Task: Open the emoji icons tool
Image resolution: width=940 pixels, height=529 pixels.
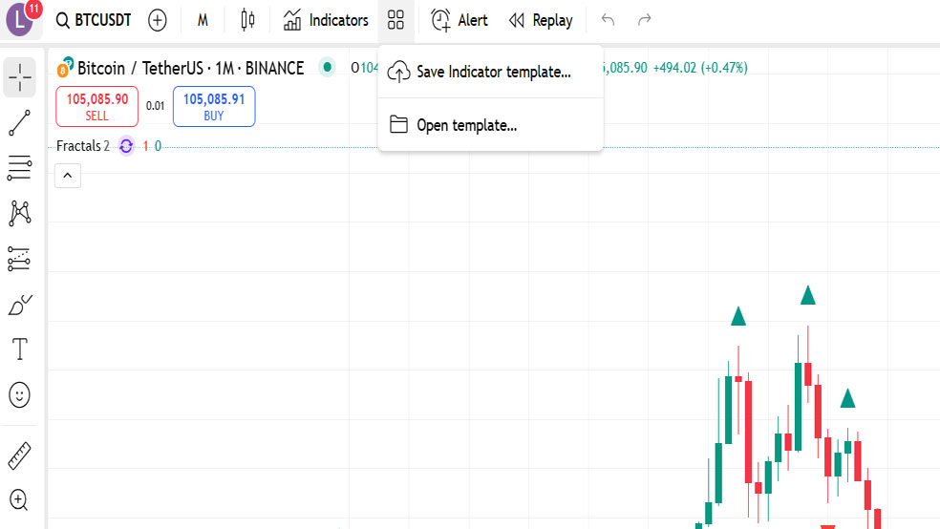Action: (x=19, y=394)
